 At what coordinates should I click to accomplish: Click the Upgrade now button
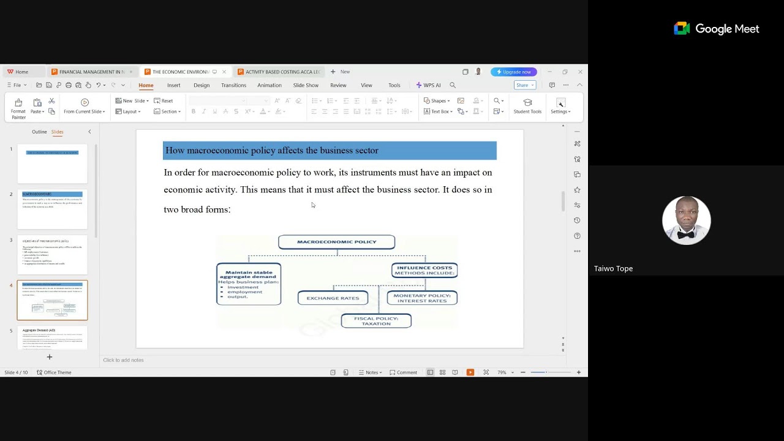coord(513,72)
